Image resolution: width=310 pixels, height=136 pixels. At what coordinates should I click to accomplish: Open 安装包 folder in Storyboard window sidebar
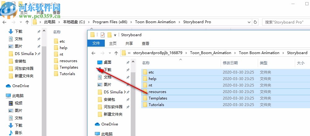109,100
